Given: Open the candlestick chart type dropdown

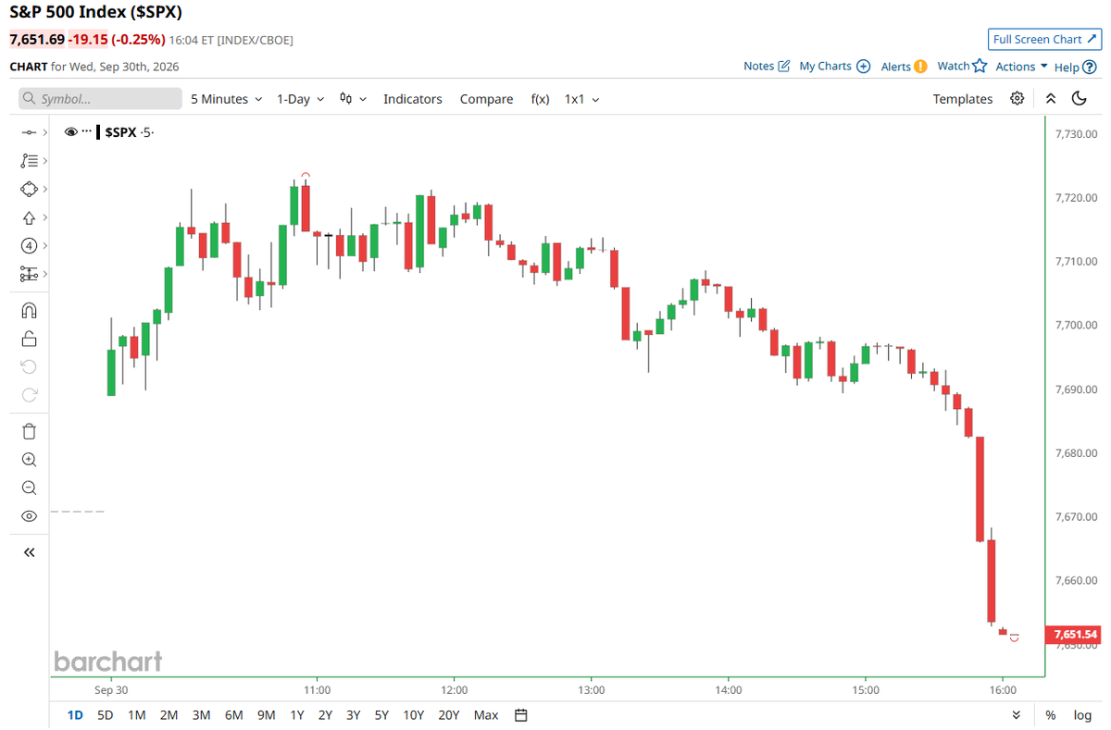Looking at the screenshot, I should (353, 99).
